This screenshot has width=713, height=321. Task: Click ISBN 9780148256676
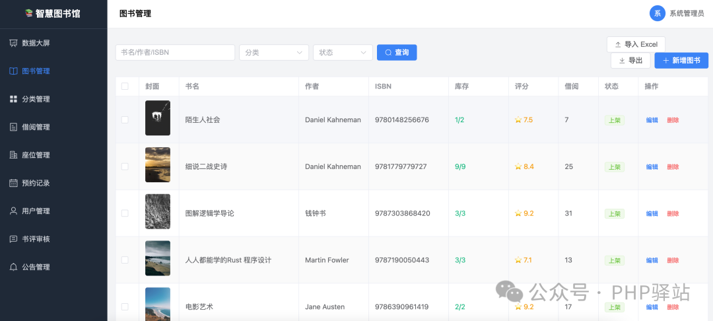[402, 120]
